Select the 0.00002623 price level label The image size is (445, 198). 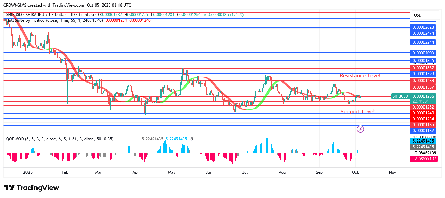coord(422,27)
